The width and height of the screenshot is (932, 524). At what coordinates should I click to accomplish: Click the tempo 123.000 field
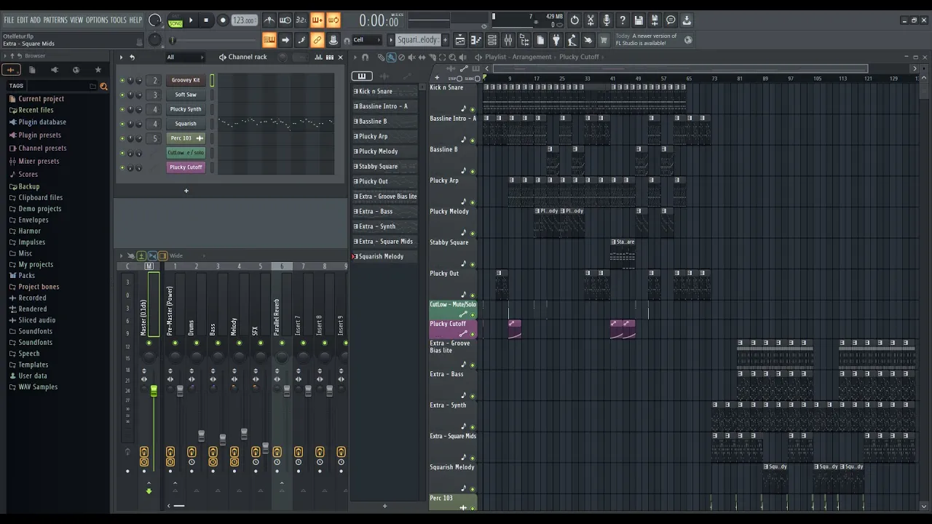[244, 20]
